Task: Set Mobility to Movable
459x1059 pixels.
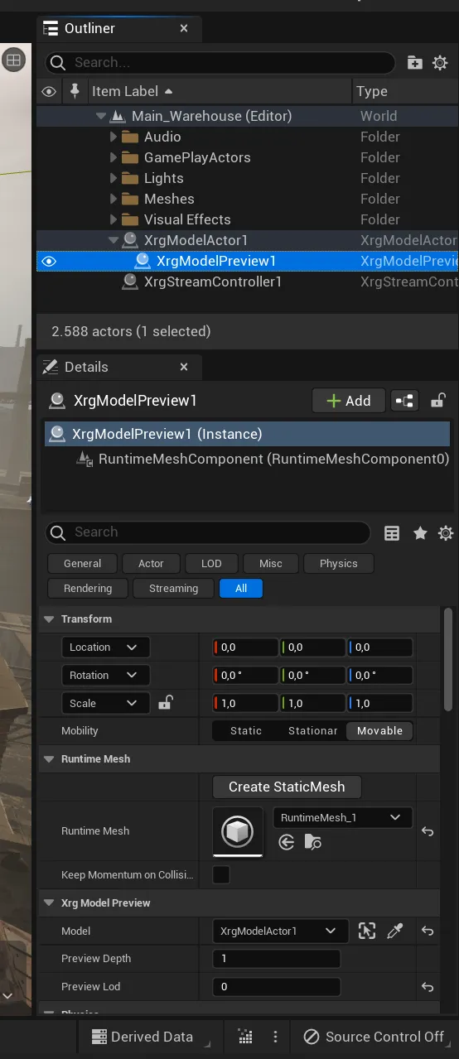Action: (379, 731)
